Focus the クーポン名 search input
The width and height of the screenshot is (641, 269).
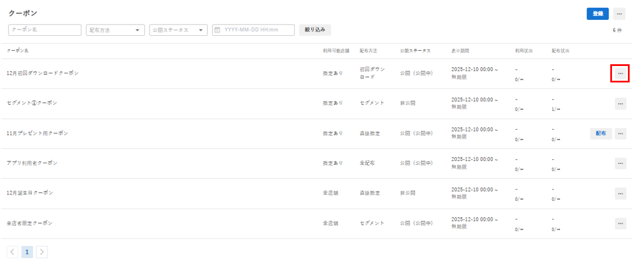click(x=44, y=30)
